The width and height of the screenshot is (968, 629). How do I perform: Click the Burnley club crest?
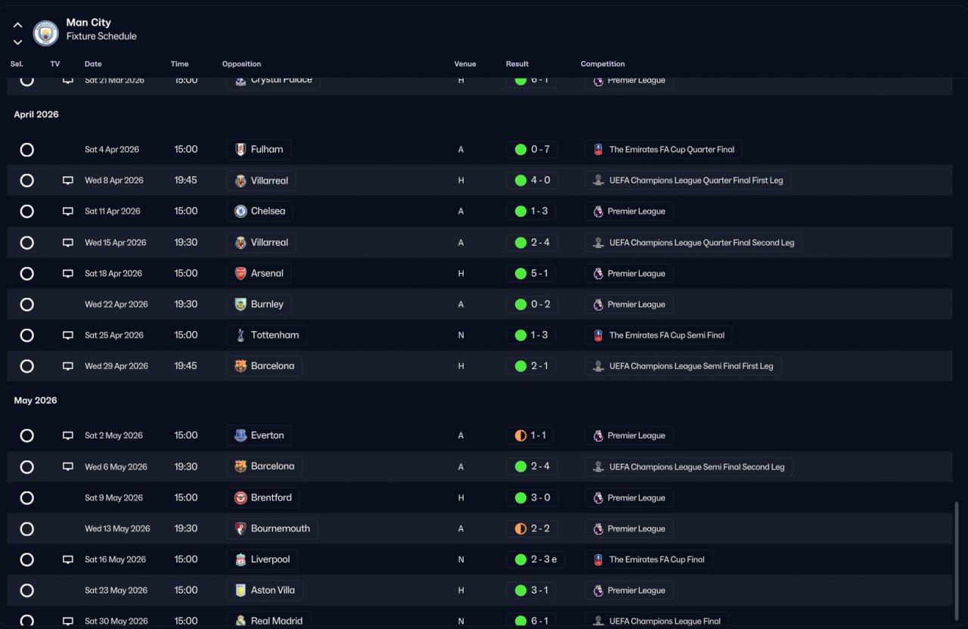click(x=240, y=305)
